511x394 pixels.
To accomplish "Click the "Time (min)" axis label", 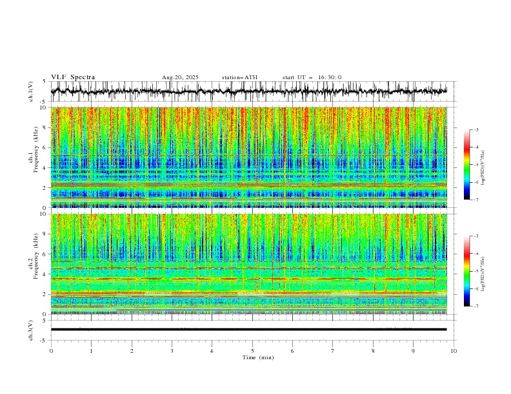I will point(258,357).
